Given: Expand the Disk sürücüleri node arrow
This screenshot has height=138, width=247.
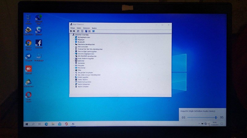Looking at the screenshot, I should click(x=73, y=47).
